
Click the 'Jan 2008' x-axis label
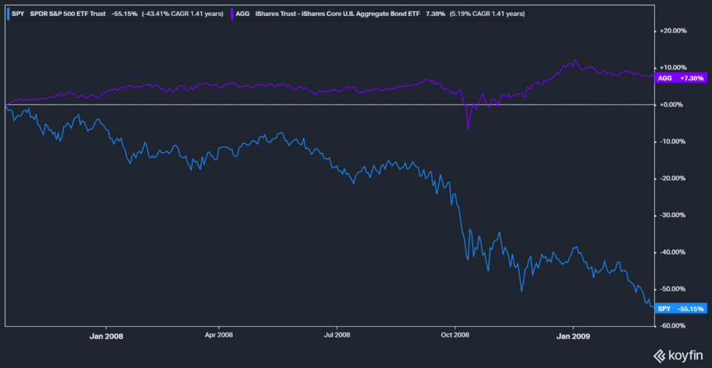(x=106, y=337)
